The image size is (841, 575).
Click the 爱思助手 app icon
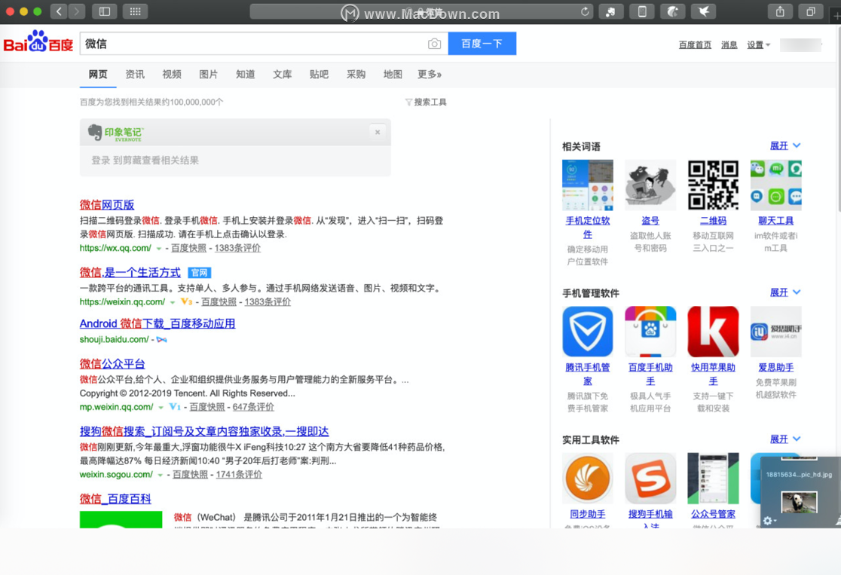point(776,332)
